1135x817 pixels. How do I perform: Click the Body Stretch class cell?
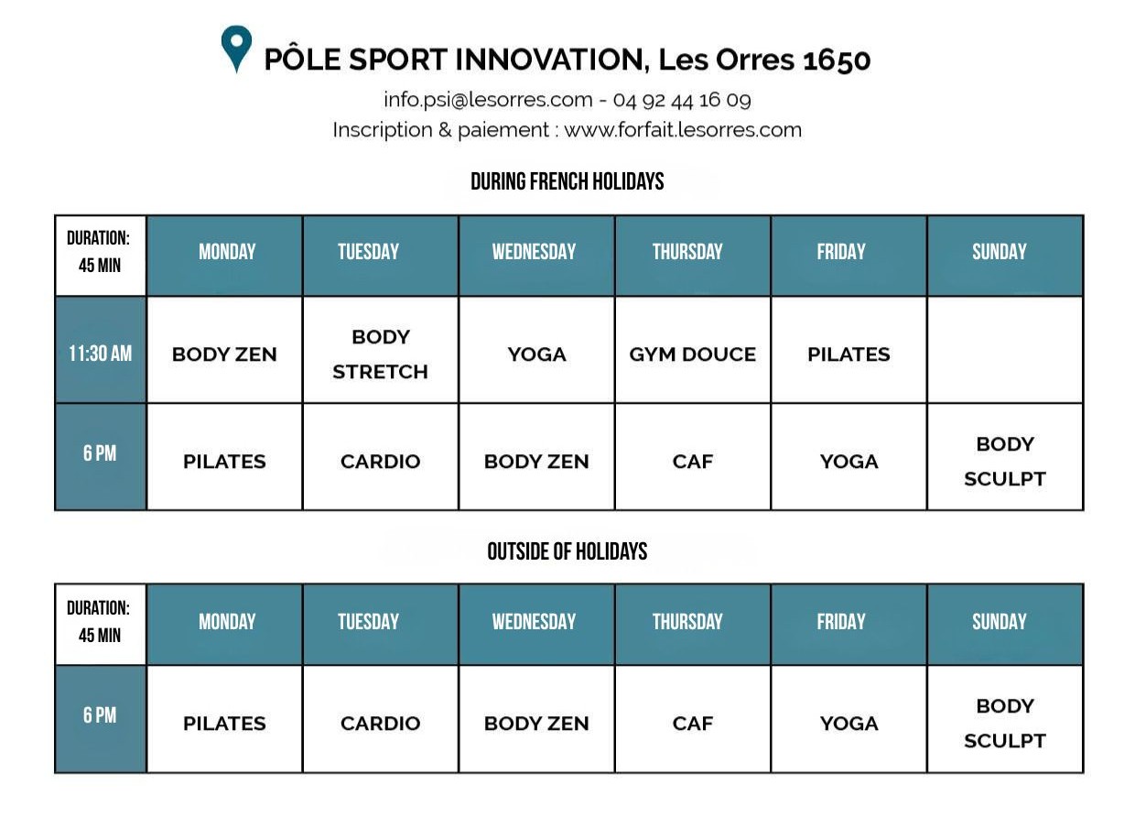[x=380, y=354]
